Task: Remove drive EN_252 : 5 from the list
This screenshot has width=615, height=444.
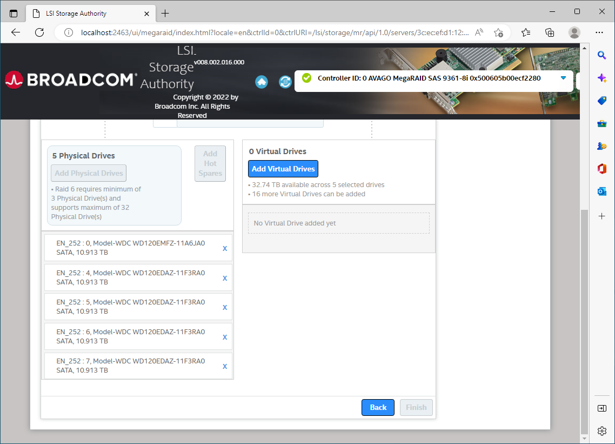Action: [225, 307]
